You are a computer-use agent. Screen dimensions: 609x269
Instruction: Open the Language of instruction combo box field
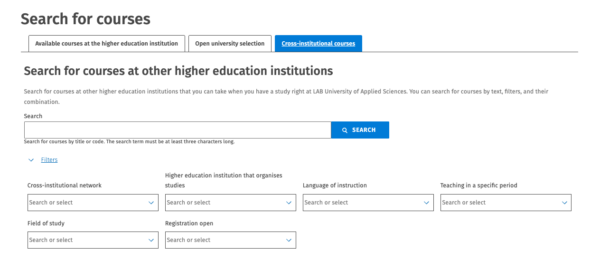[x=361, y=203]
